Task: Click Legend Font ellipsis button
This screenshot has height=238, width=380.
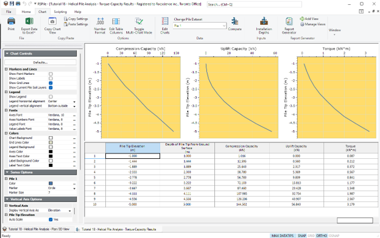Action: 74,124
